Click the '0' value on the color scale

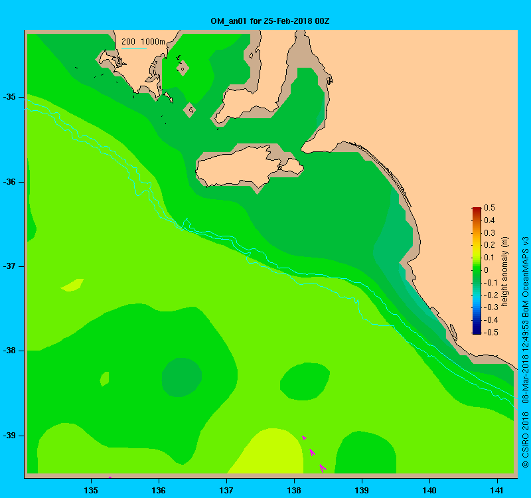[x=487, y=270]
